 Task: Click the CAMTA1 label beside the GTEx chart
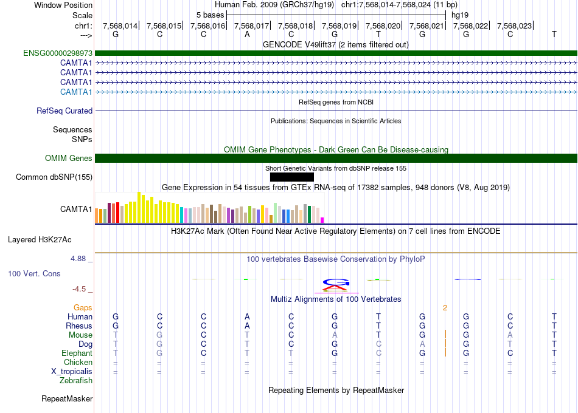click(76, 209)
